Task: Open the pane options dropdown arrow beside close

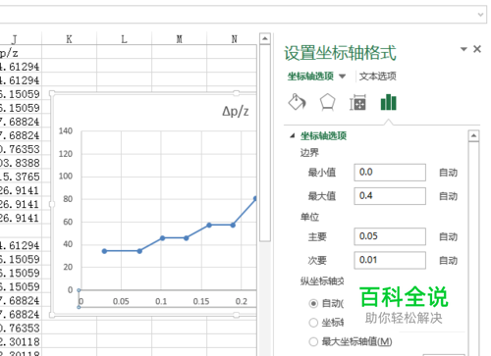Action: click(464, 49)
